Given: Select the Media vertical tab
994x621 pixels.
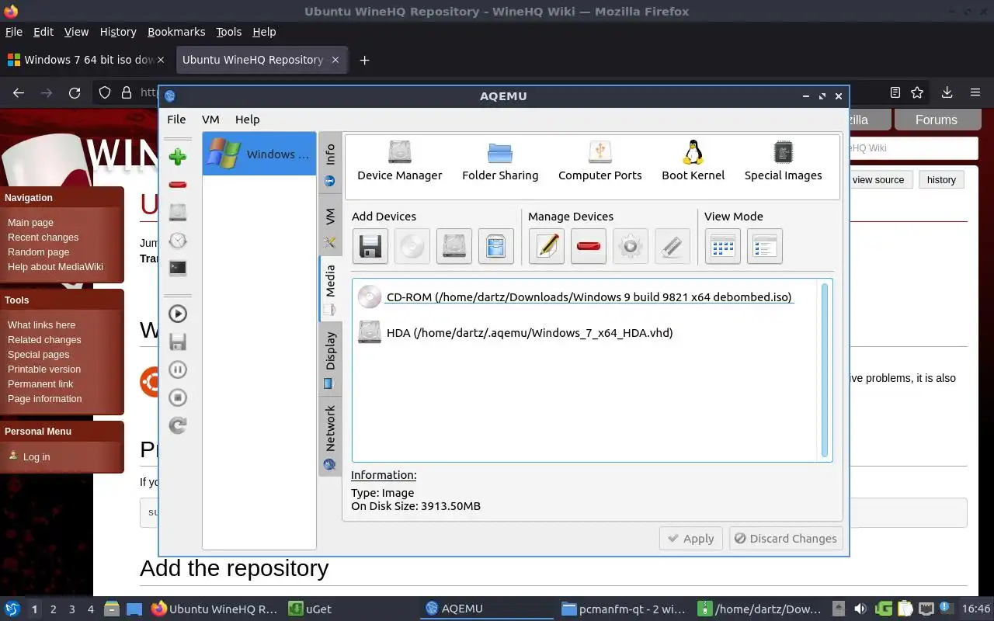Looking at the screenshot, I should 330,288.
